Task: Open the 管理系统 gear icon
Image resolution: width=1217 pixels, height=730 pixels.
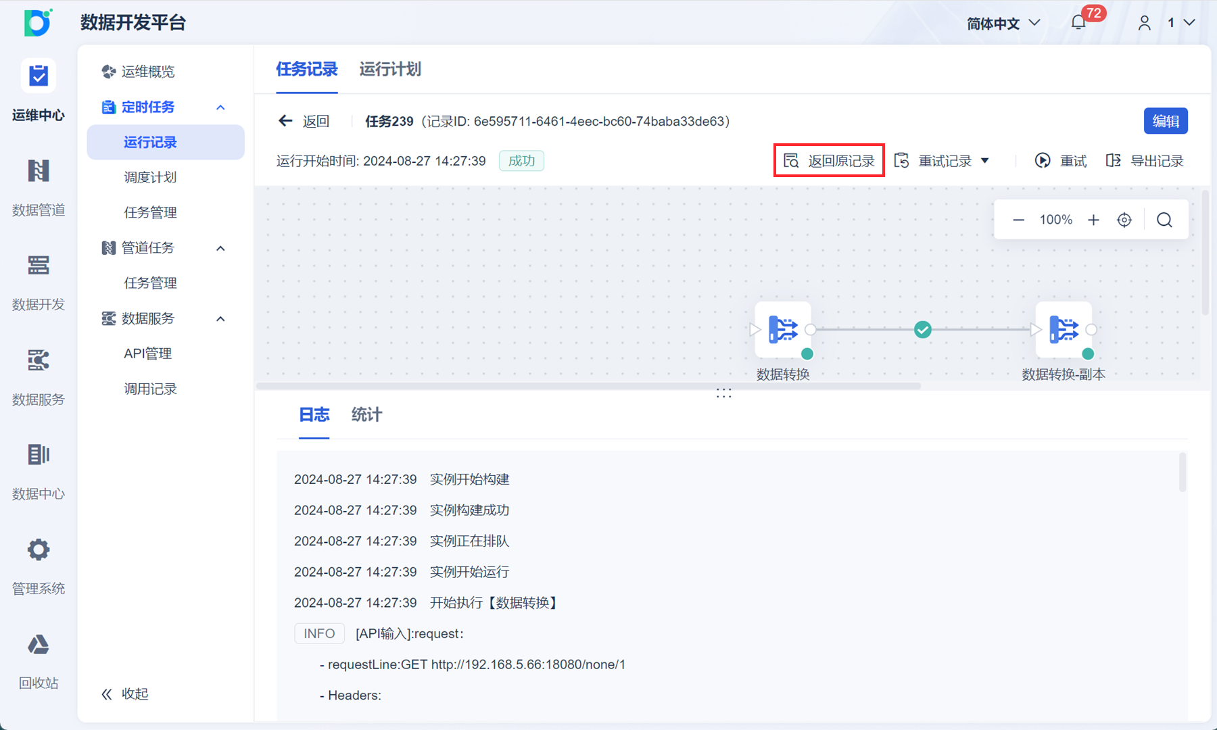Action: (x=39, y=550)
